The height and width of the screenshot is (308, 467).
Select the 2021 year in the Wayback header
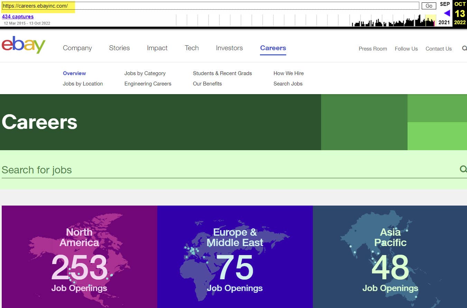click(444, 22)
